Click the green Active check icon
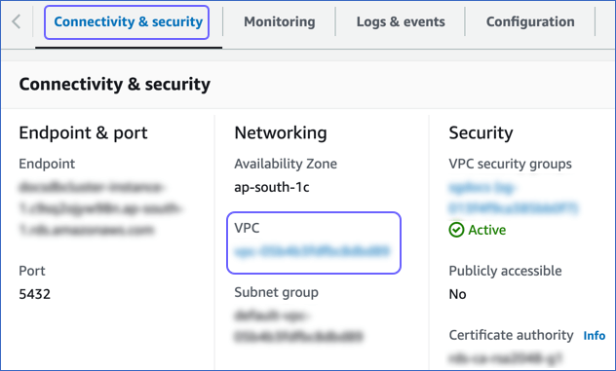The image size is (616, 371). [456, 230]
